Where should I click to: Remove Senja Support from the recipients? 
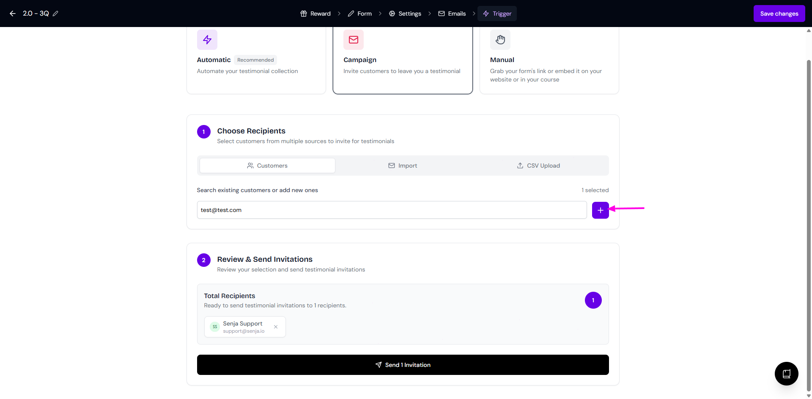[x=276, y=327]
